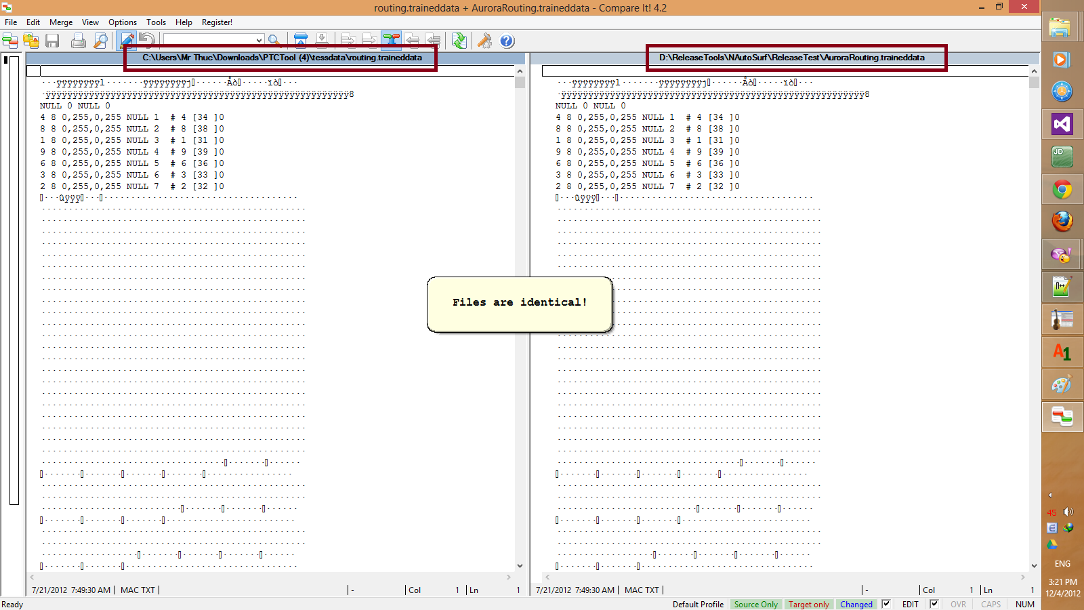The width and height of the screenshot is (1084, 610).
Task: Click the difference overview strip on left edge
Action: (x=14, y=281)
